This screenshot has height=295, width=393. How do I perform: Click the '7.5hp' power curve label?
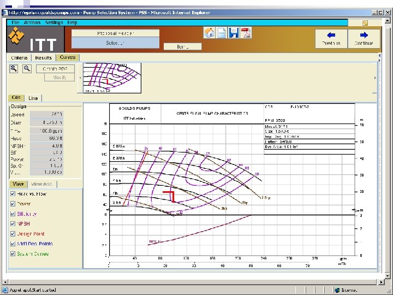tap(266, 198)
